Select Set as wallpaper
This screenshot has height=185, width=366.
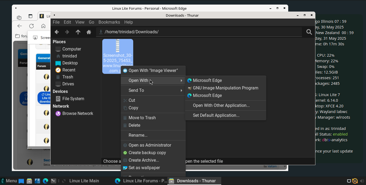click(153, 168)
